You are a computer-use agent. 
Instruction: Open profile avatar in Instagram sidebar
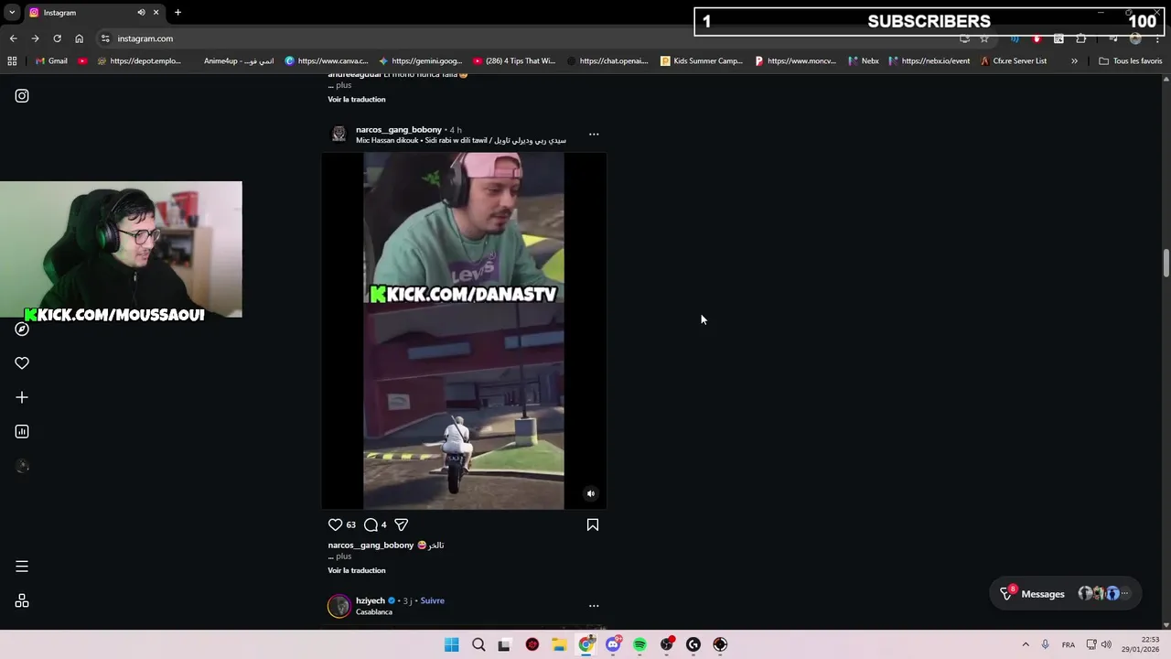[22, 466]
